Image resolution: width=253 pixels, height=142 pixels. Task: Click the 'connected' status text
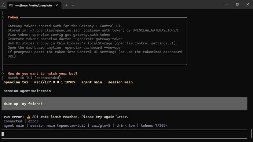coord(13,121)
